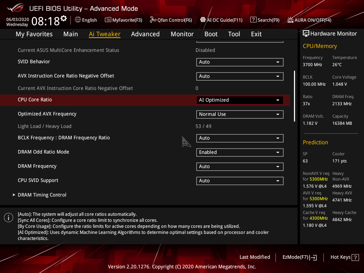The width and height of the screenshot is (364, 273).
Task: View Last Modified changes
Action: 255,257
